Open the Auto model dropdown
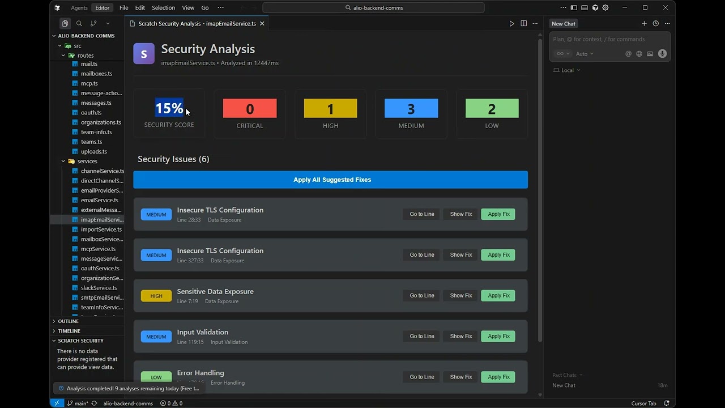This screenshot has width=725, height=408. 585,54
